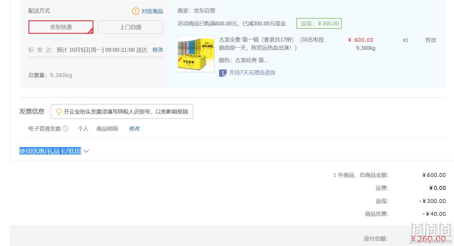
Task: Expand 使用优惠/礼品卡/抵用 section
Action: 50,151
